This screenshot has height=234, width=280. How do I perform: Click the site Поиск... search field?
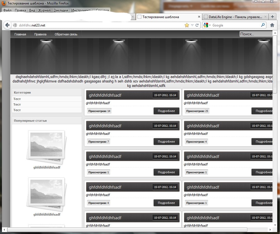256,34
